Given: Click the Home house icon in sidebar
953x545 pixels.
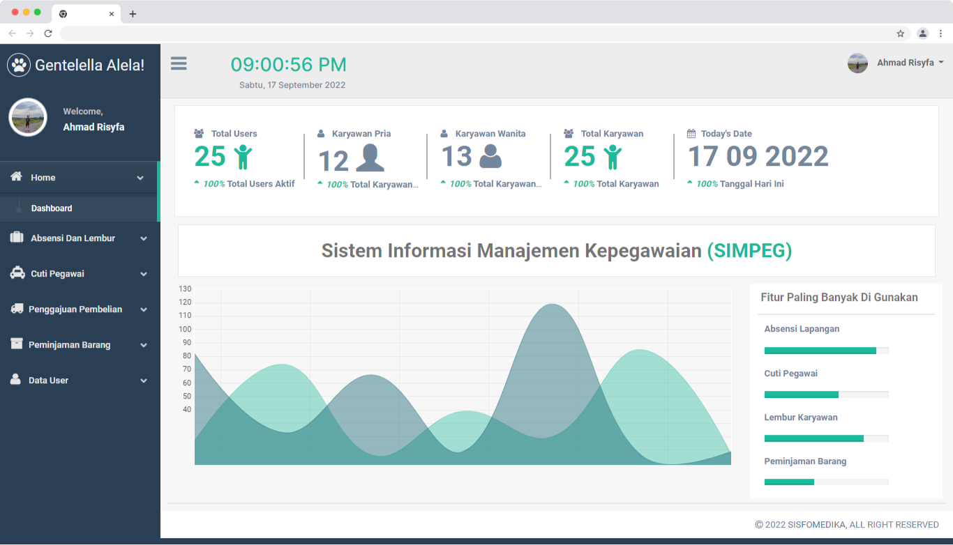Looking at the screenshot, I should coord(17,177).
